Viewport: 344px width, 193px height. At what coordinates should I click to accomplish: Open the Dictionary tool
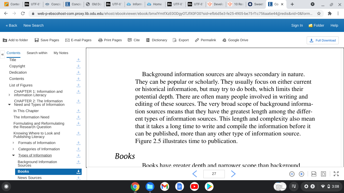click(157, 40)
